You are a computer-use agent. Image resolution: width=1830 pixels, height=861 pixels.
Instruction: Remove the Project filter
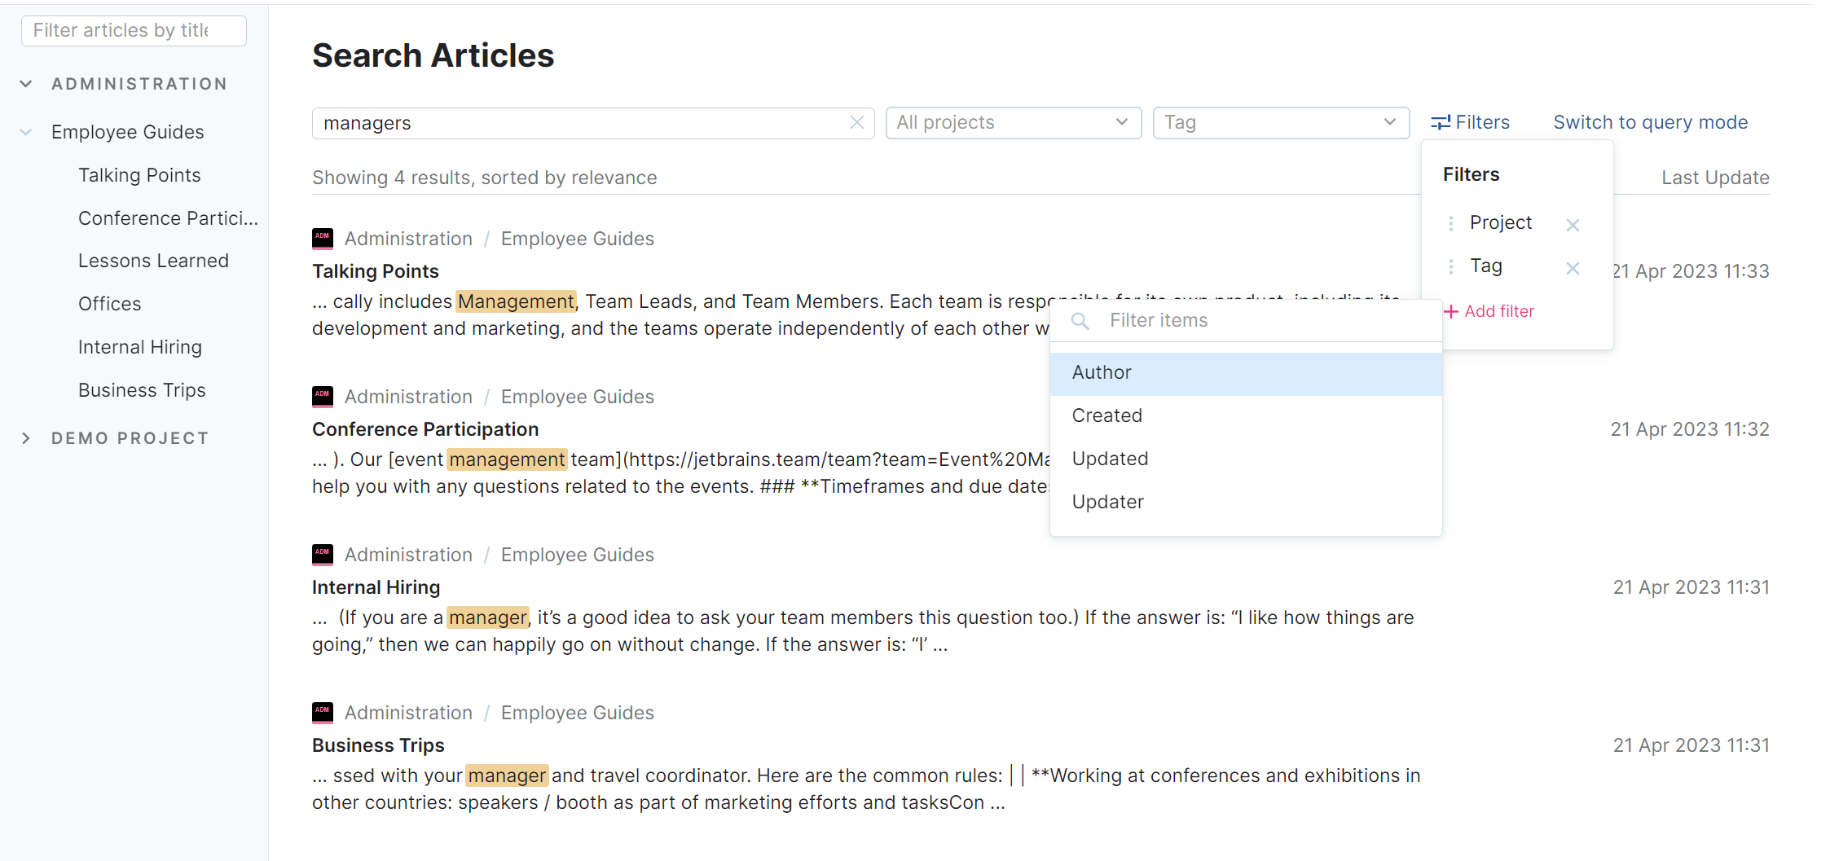click(x=1573, y=225)
